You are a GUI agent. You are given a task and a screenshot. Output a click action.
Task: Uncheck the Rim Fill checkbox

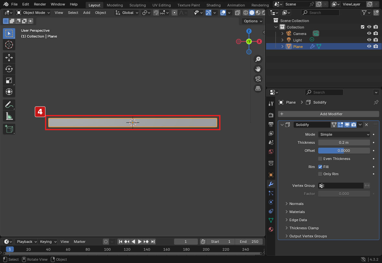320,167
